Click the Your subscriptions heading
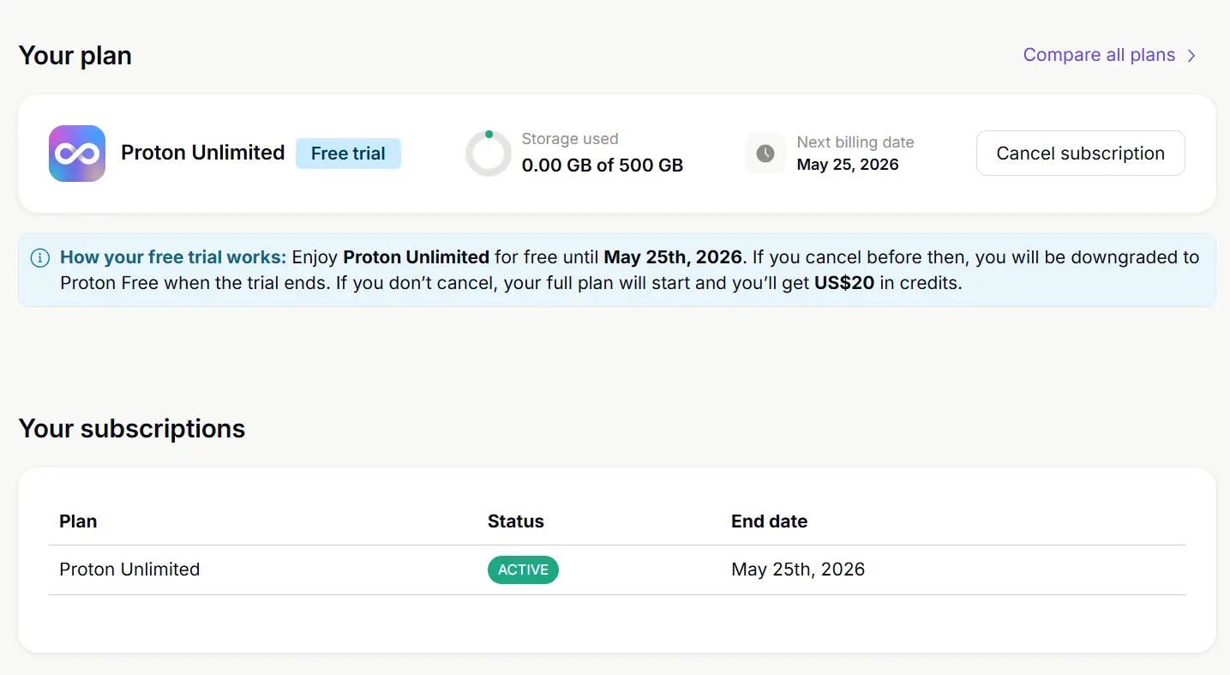 coord(132,429)
